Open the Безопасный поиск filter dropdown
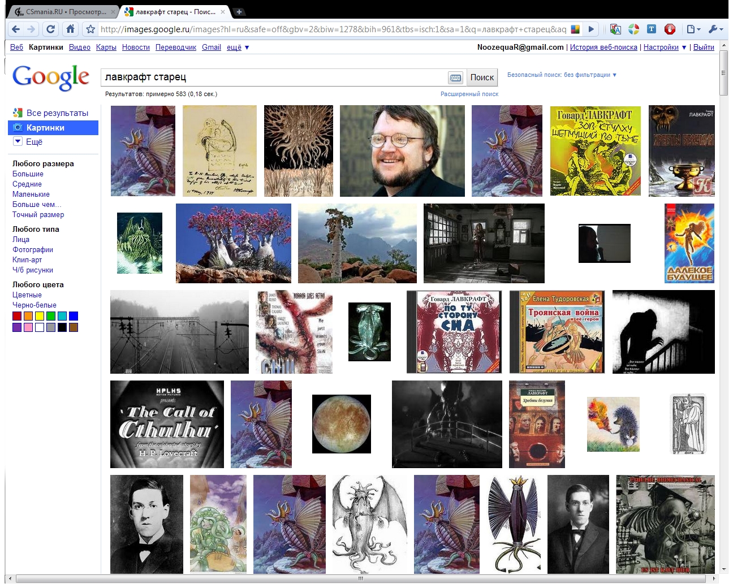This screenshot has height=588, width=733. (x=562, y=75)
